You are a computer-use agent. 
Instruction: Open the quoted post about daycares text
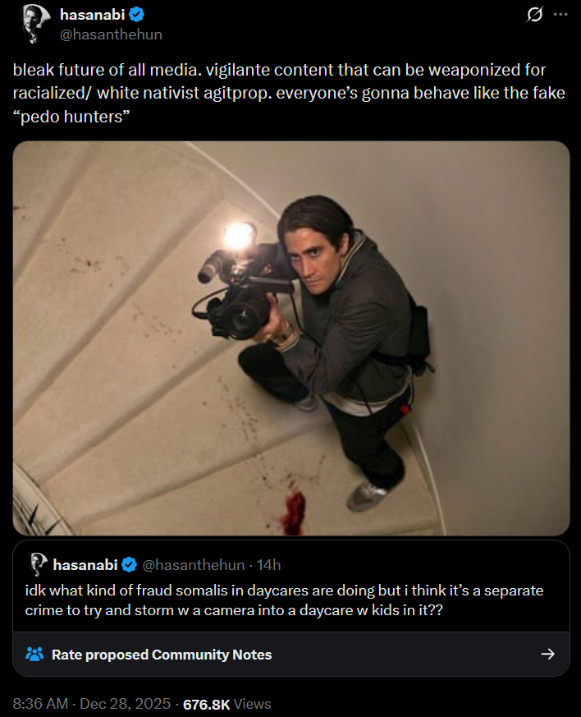pyautogui.click(x=284, y=600)
